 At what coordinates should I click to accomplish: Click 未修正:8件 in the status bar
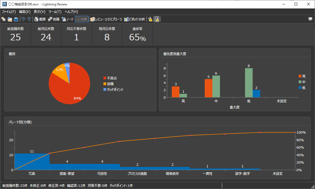(38, 185)
